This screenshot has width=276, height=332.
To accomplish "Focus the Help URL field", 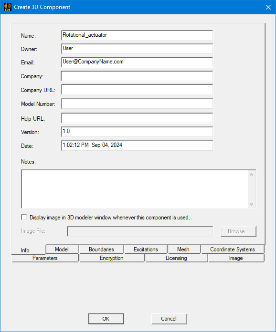I will pos(137,118).
